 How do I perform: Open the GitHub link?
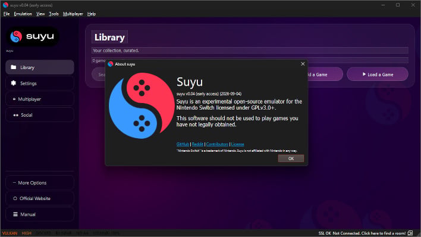point(183,144)
